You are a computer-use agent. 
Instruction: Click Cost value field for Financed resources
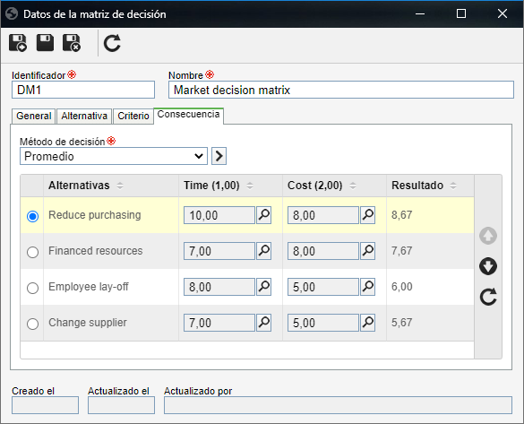pyautogui.click(x=323, y=251)
